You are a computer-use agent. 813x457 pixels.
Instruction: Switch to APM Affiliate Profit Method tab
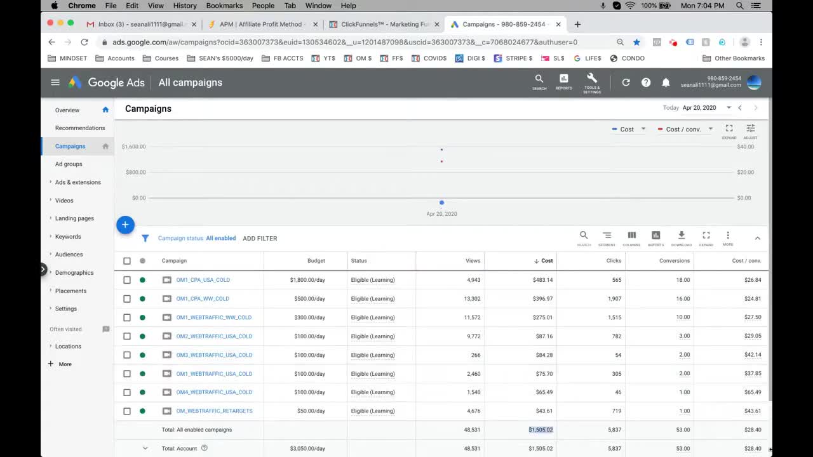click(263, 24)
